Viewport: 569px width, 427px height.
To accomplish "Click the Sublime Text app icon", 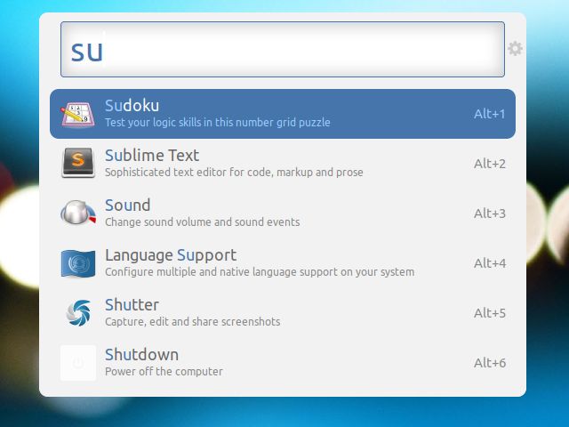I will (x=78, y=163).
